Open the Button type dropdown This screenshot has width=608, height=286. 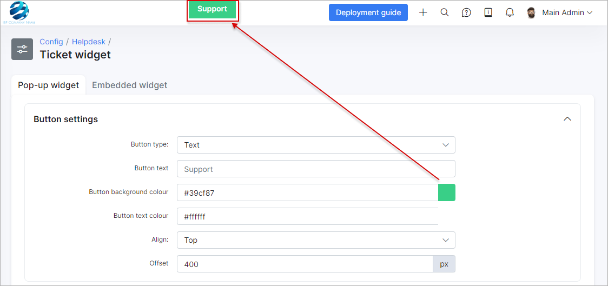(x=316, y=145)
